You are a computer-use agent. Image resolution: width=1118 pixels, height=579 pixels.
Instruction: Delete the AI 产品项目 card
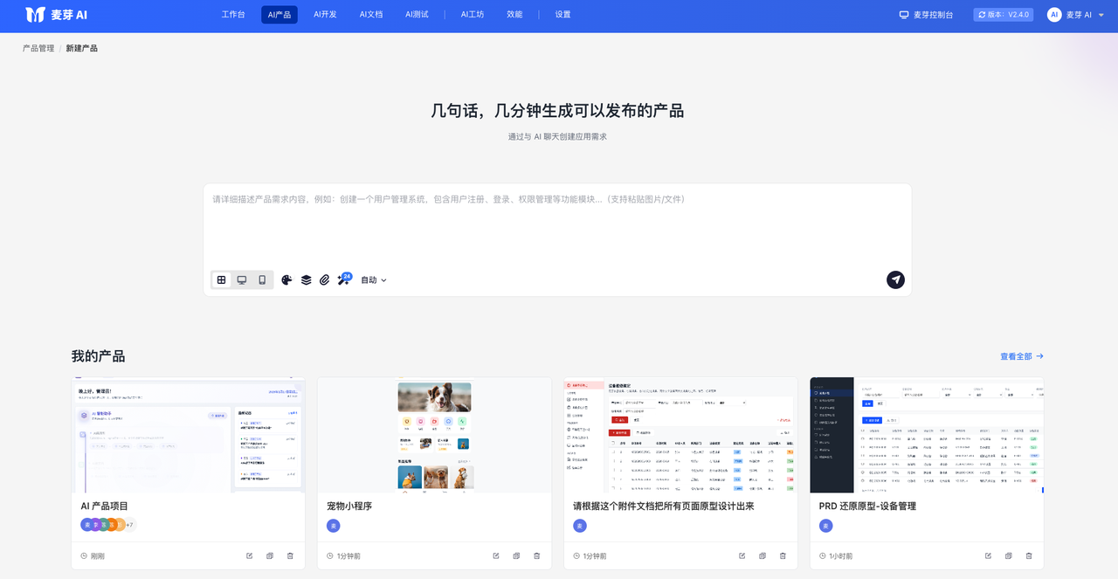point(290,555)
